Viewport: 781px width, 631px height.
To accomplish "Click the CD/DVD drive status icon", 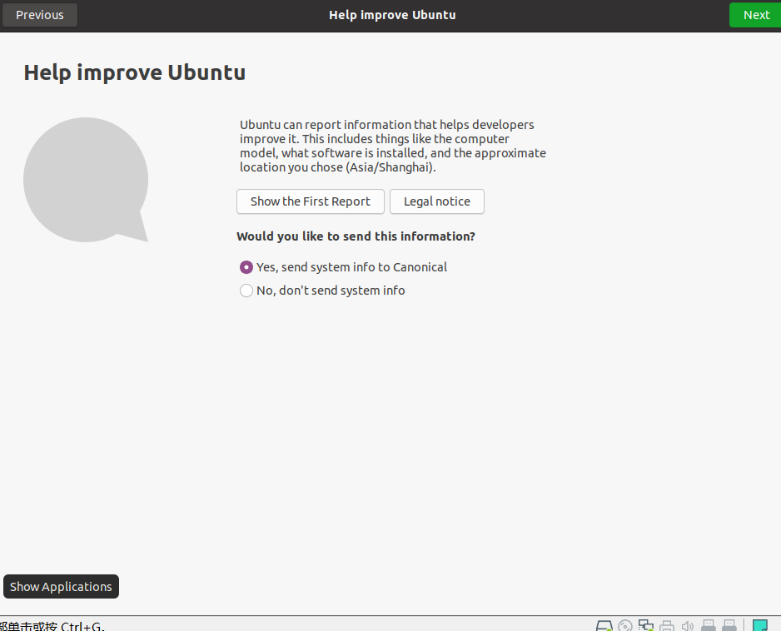I will click(625, 625).
